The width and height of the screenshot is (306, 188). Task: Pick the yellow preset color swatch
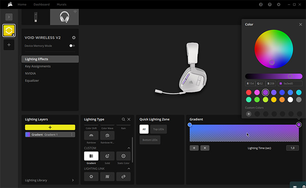(x=274, y=100)
